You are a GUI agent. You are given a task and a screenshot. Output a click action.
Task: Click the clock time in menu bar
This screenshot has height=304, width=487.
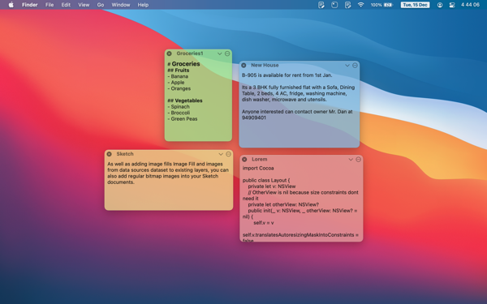click(470, 5)
